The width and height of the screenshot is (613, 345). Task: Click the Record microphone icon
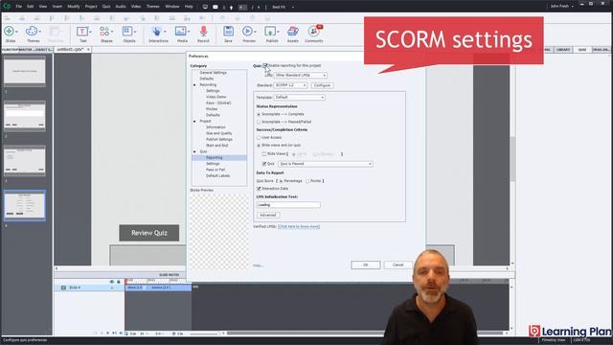[x=203, y=32]
